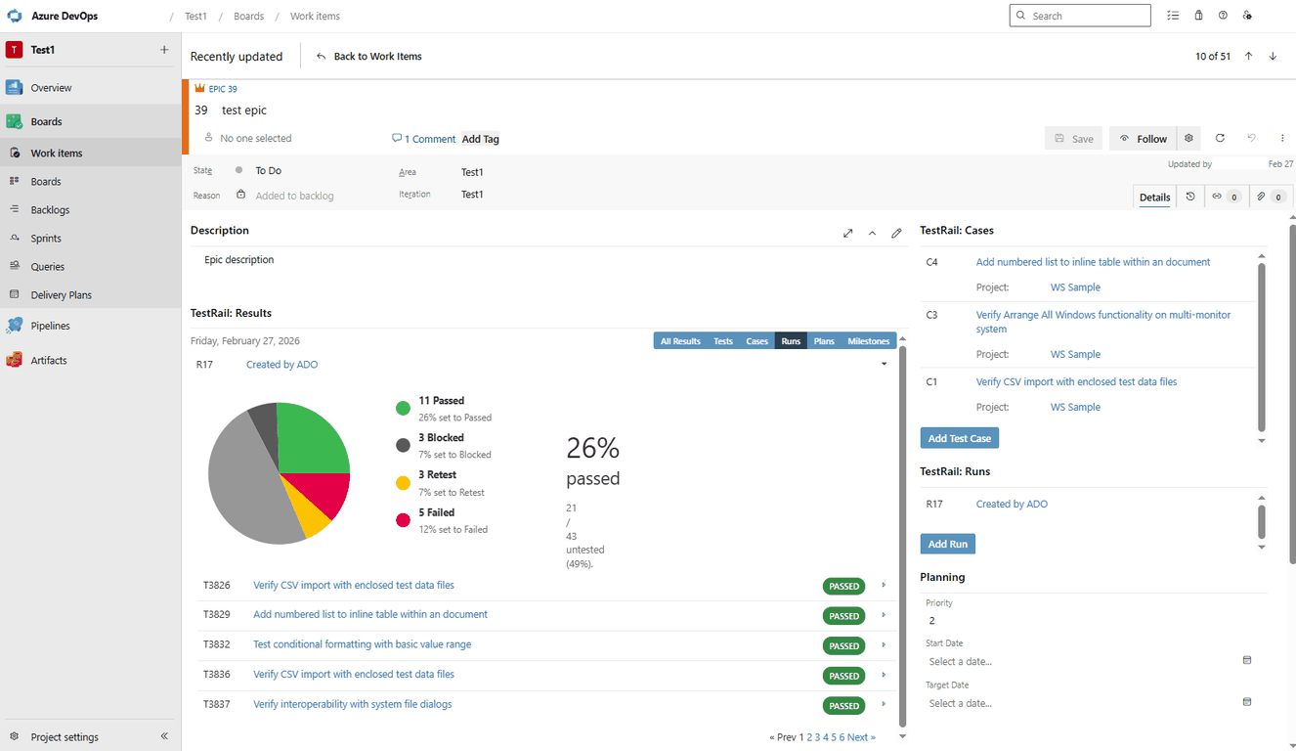Viewport: 1296px width, 751px height.
Task: Refresh the work item
Action: pyautogui.click(x=1220, y=139)
